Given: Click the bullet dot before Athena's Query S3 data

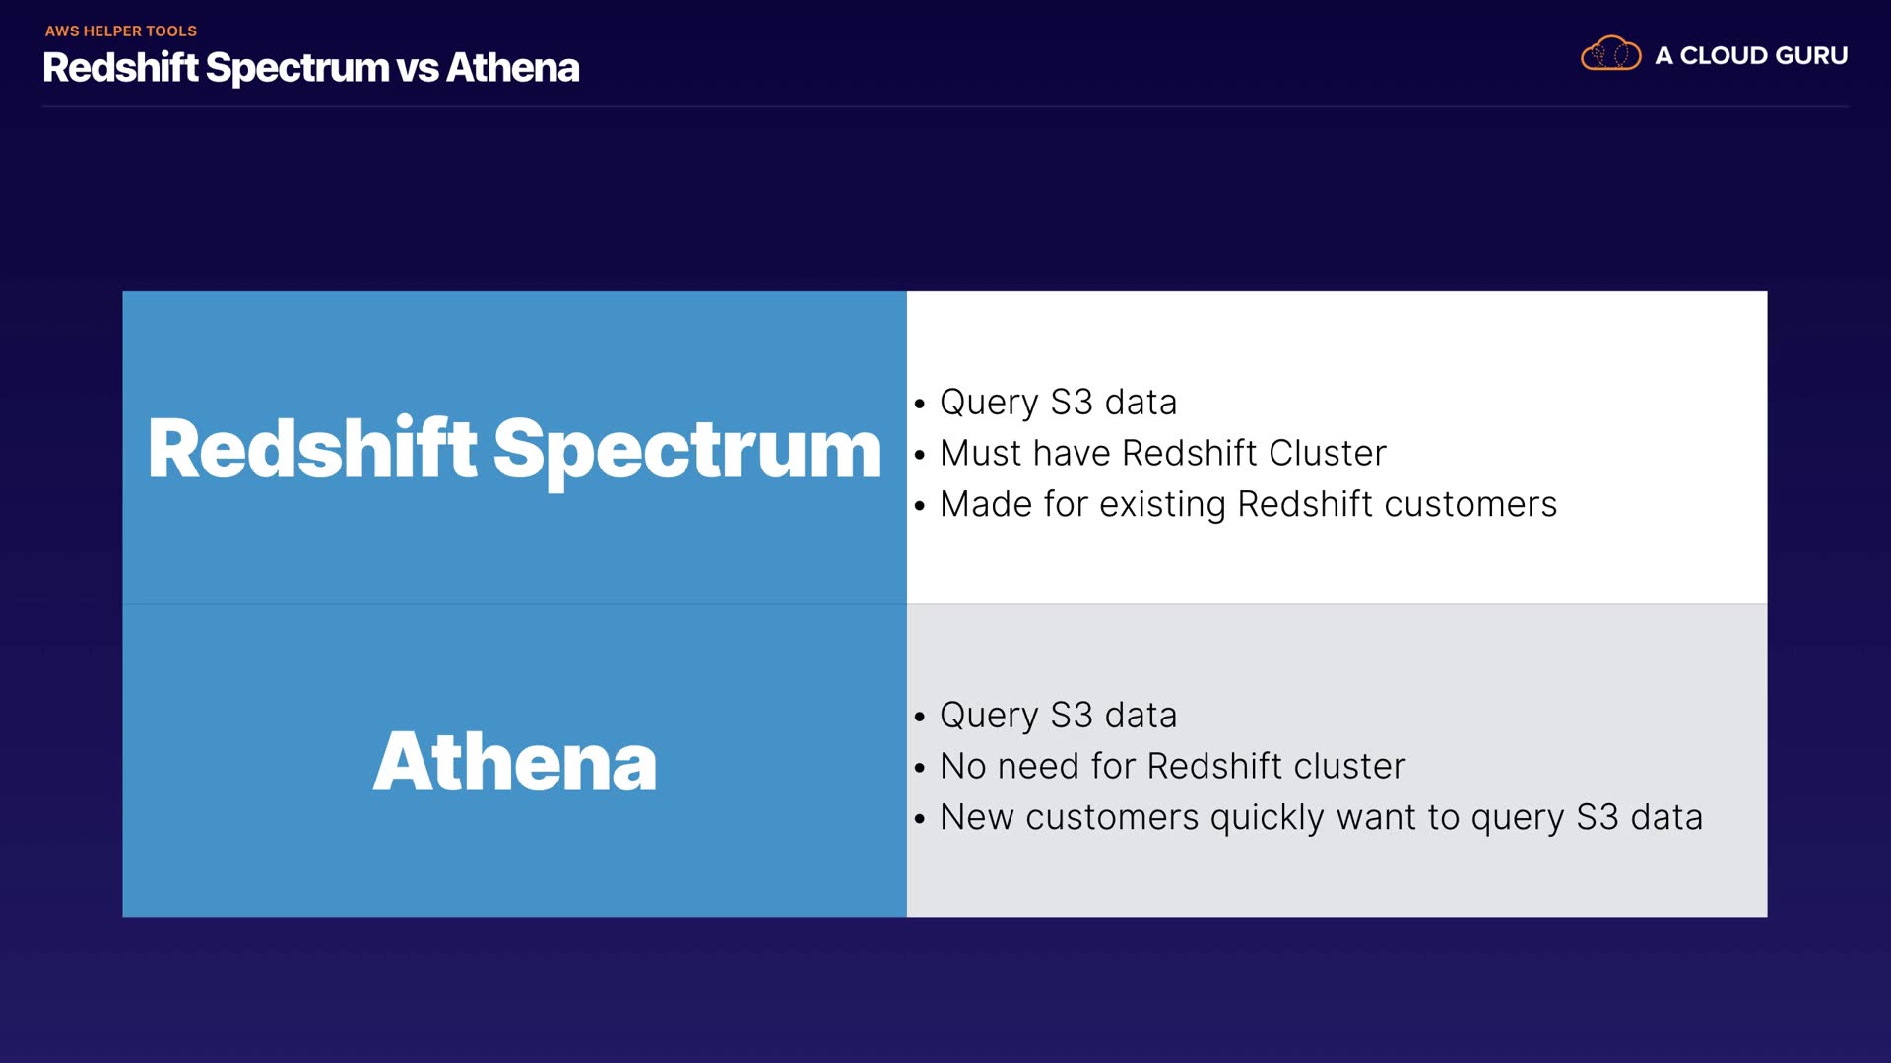Looking at the screenshot, I should [x=920, y=717].
